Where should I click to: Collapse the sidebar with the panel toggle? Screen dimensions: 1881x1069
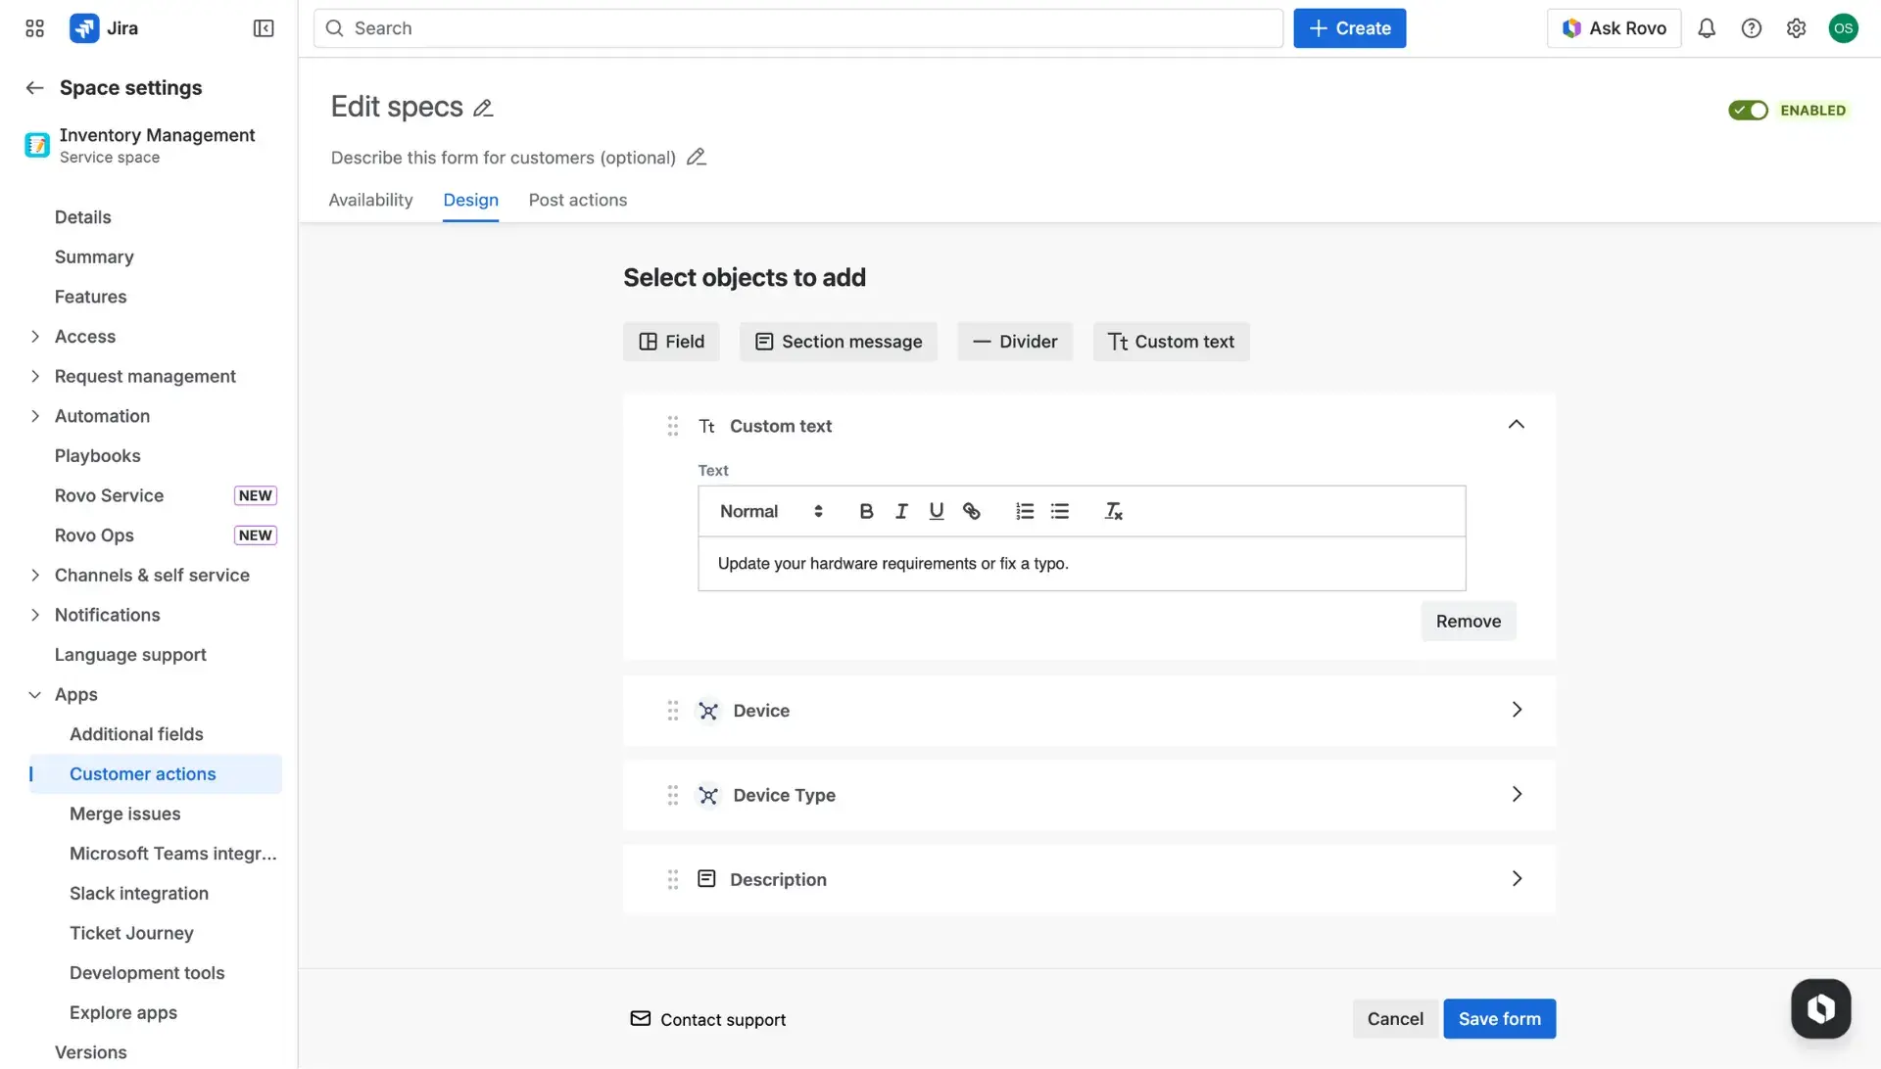pos(263,28)
